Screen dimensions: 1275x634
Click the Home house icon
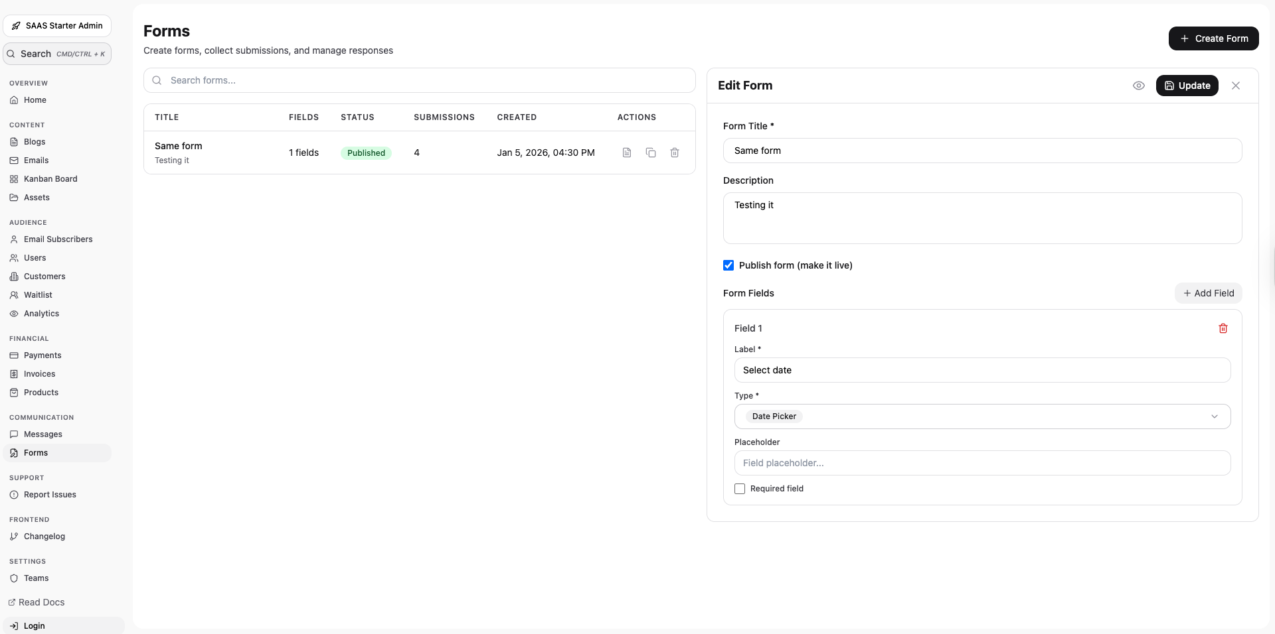point(14,100)
